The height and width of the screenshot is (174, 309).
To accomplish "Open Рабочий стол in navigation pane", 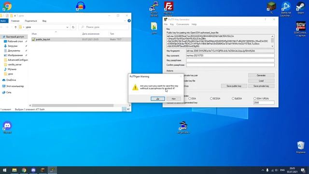I will (x=15, y=42).
